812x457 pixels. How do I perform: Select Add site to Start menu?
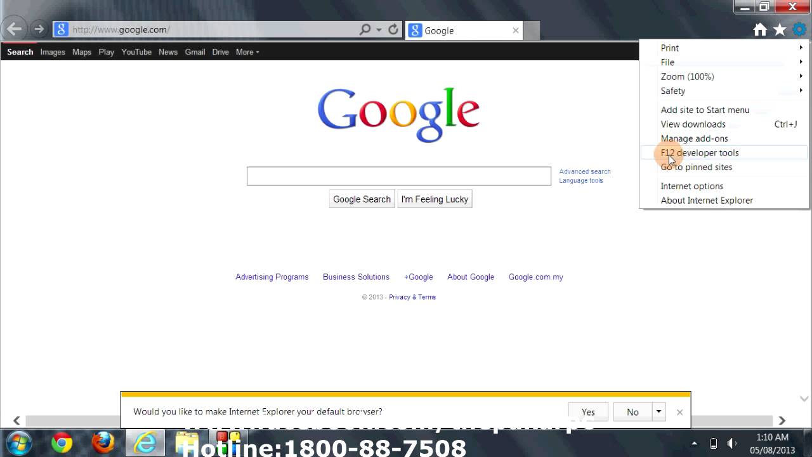point(724,110)
